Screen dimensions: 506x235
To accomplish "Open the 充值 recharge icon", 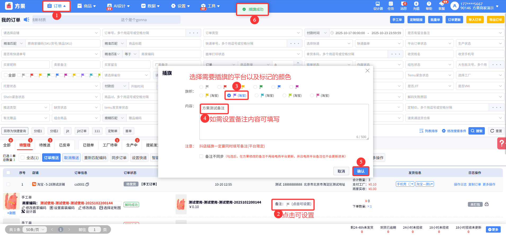I will 416,4.
